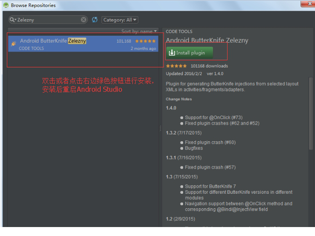Viewport: 315px width, 236px height.
Task: Click the Android Studio icon in title bar
Action: point(6,5)
